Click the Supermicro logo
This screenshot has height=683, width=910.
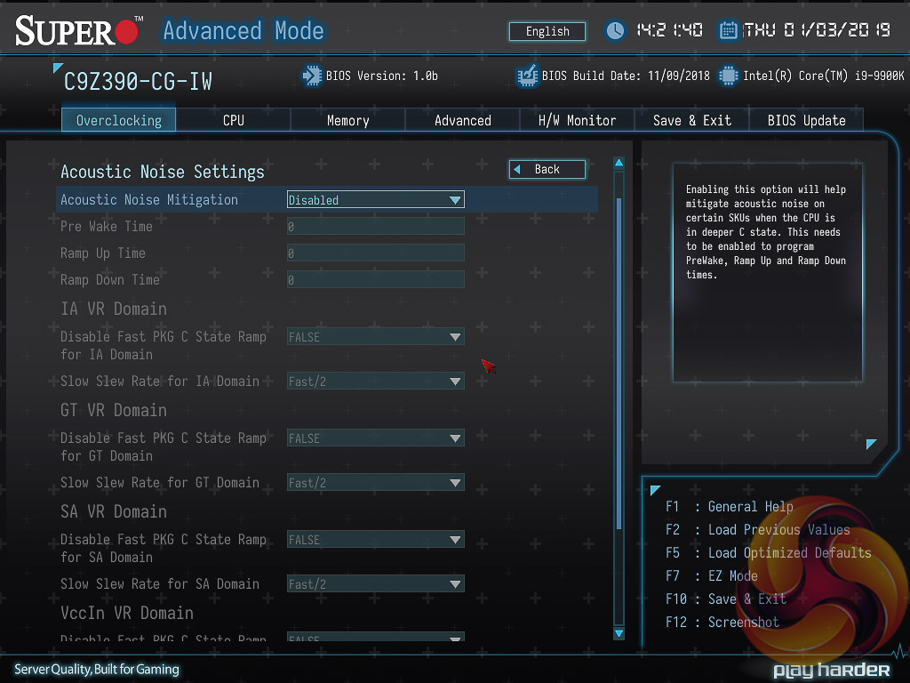78,31
